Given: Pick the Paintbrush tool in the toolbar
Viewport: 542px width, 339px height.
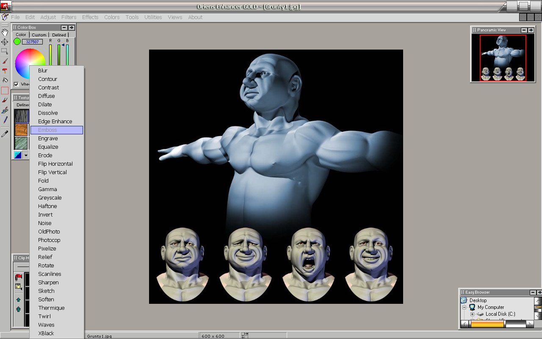Looking at the screenshot, I should click(x=5, y=61).
